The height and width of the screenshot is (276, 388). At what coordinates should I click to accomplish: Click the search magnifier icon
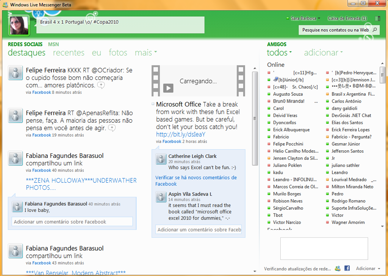pyautogui.click(x=374, y=30)
